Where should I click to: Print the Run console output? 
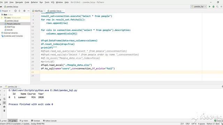4,107
